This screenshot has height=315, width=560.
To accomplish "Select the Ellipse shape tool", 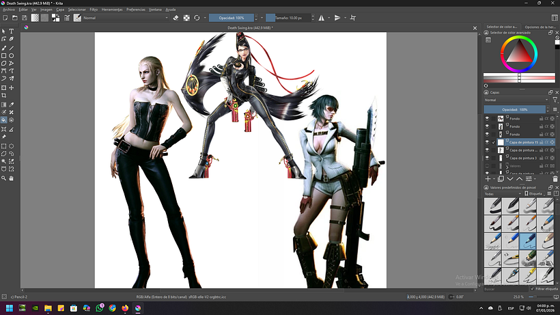I will click(x=12, y=56).
